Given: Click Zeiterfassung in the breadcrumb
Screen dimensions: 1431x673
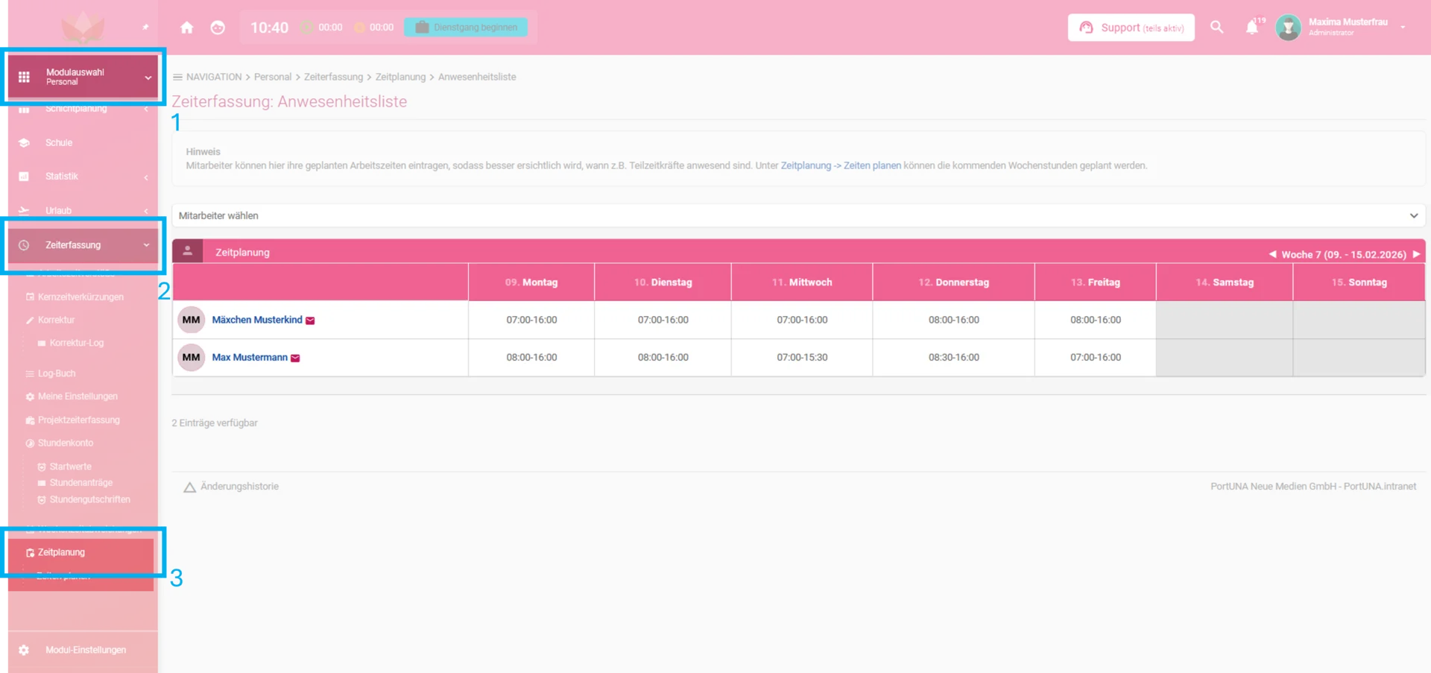Looking at the screenshot, I should (333, 77).
